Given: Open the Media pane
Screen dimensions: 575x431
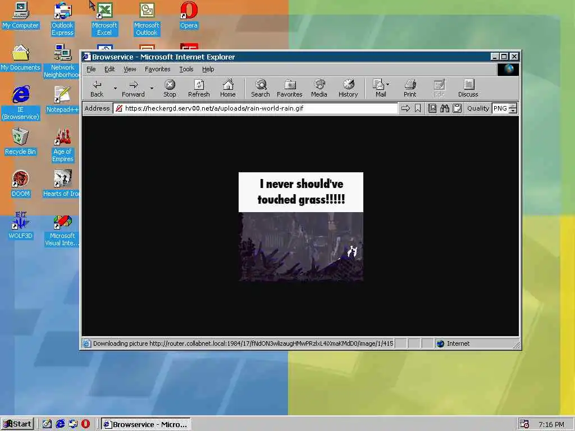Looking at the screenshot, I should [319, 88].
